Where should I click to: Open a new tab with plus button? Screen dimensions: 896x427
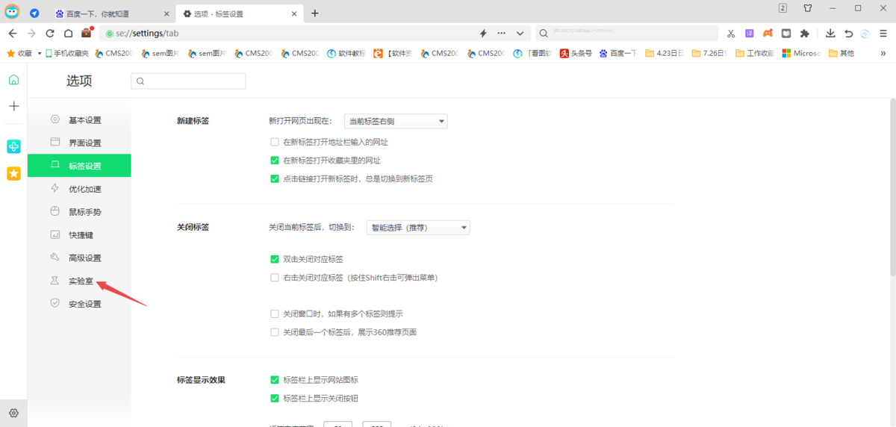(x=315, y=13)
